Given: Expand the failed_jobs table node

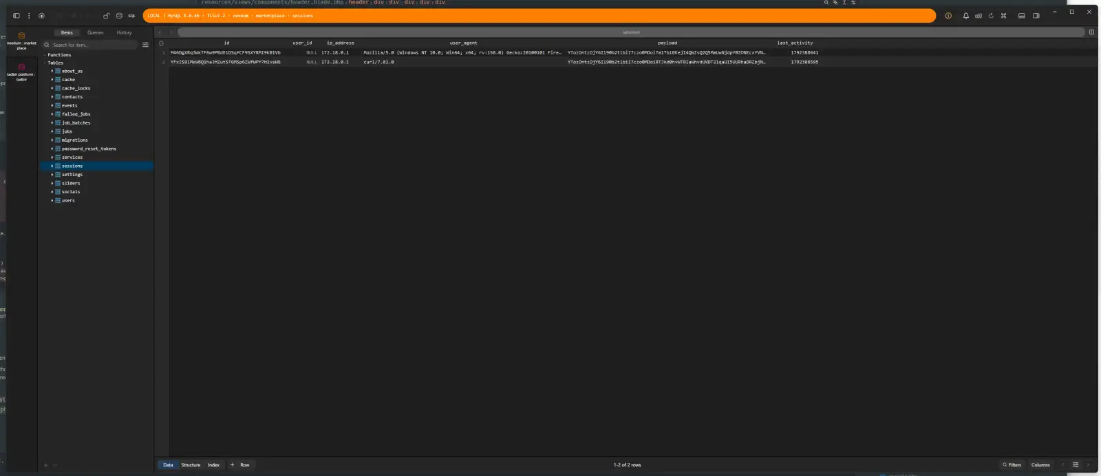Looking at the screenshot, I should [52, 114].
